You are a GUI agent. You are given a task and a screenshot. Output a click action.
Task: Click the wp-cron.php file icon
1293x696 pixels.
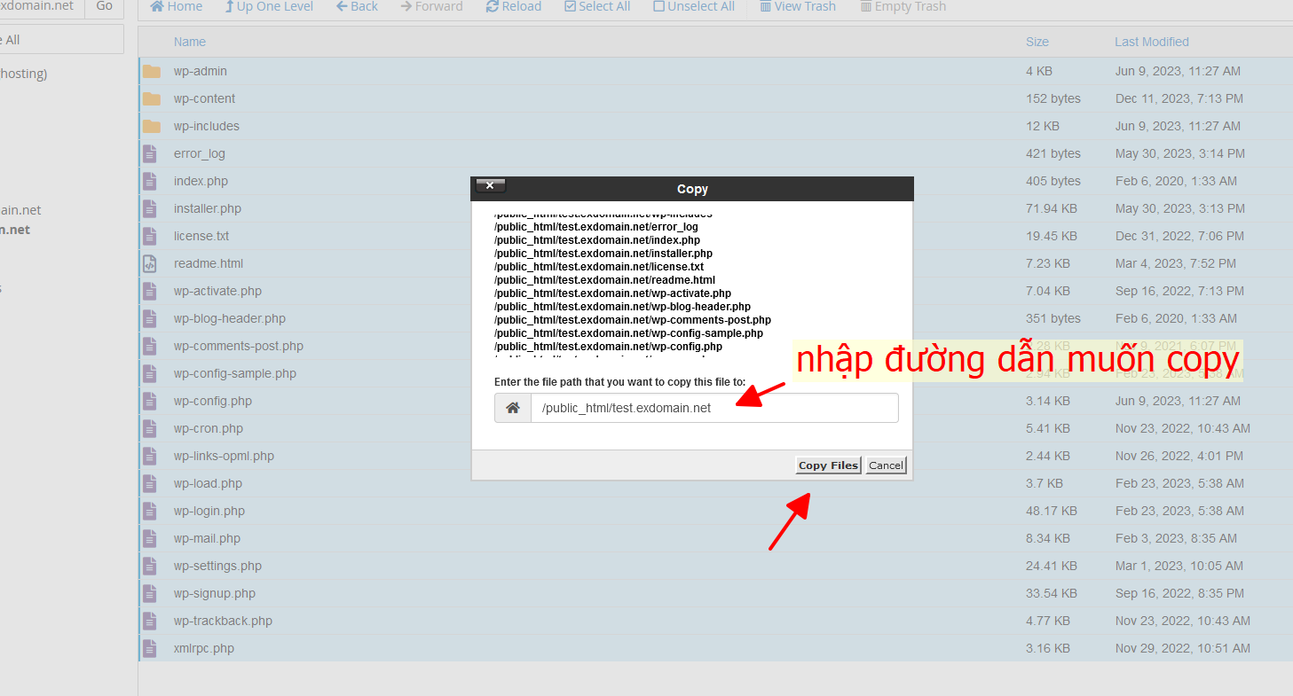150,428
